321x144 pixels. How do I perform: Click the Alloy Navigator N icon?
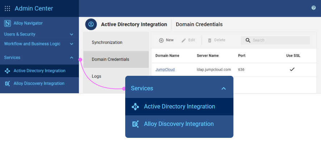pos(7,23)
